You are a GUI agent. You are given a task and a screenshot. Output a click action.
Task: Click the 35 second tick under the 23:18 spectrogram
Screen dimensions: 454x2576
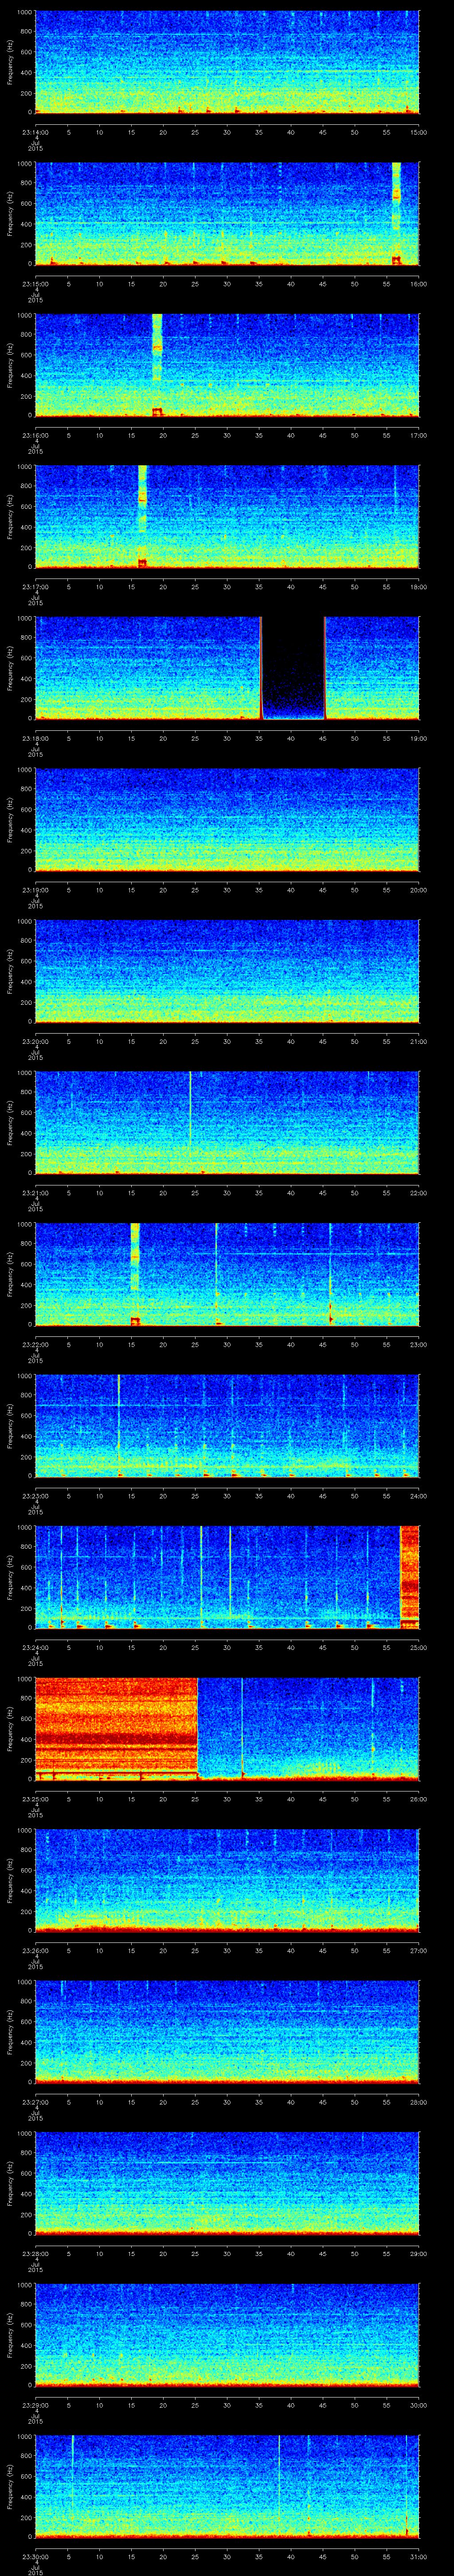tap(258, 738)
